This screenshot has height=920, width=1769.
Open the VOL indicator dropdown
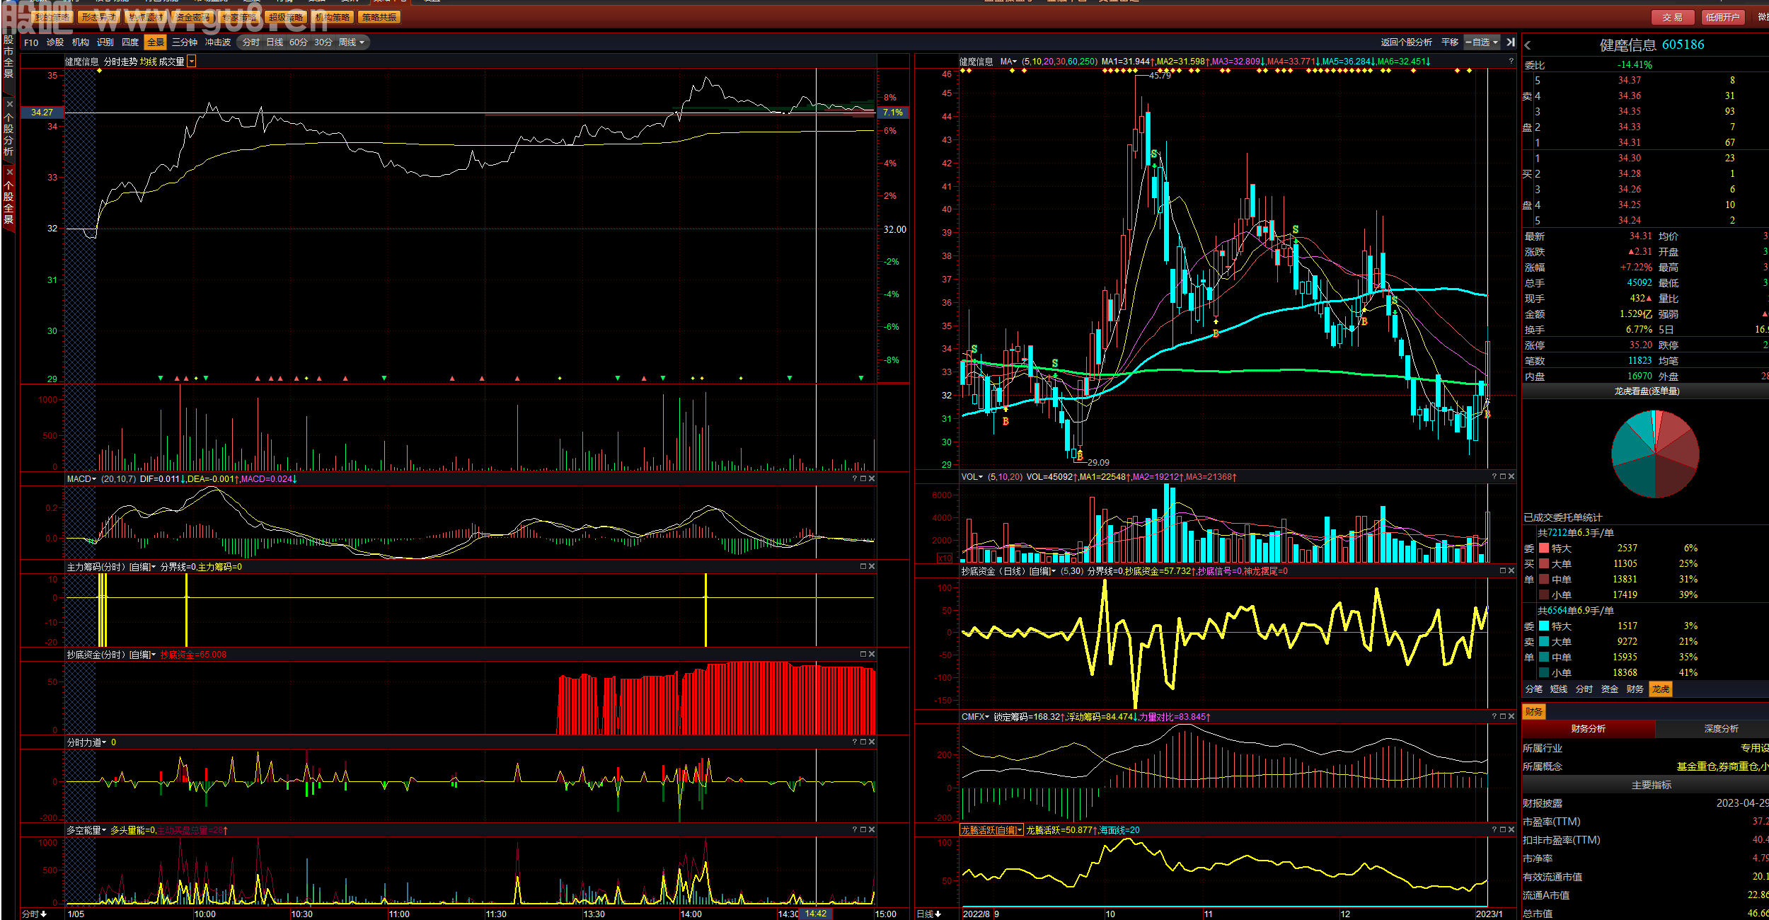[972, 477]
